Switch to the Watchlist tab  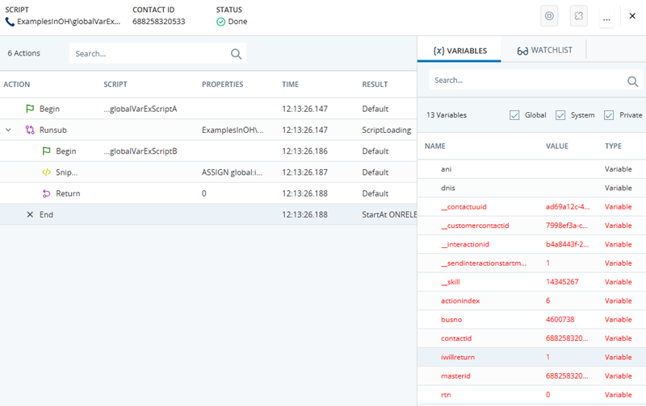[x=545, y=50]
